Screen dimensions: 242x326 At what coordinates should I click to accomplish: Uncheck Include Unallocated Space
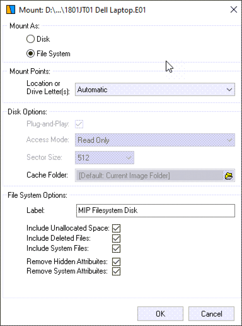[x=116, y=228]
